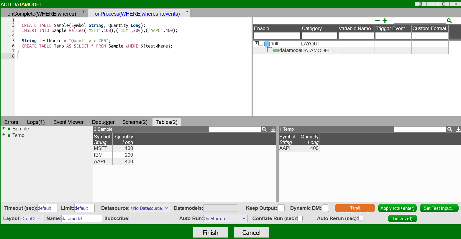
Task: Click the pop-out window icon in title bar
Action: point(420,4)
